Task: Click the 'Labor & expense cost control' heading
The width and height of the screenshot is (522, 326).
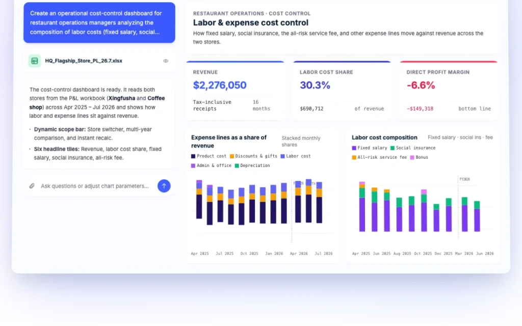Action: coord(251,22)
